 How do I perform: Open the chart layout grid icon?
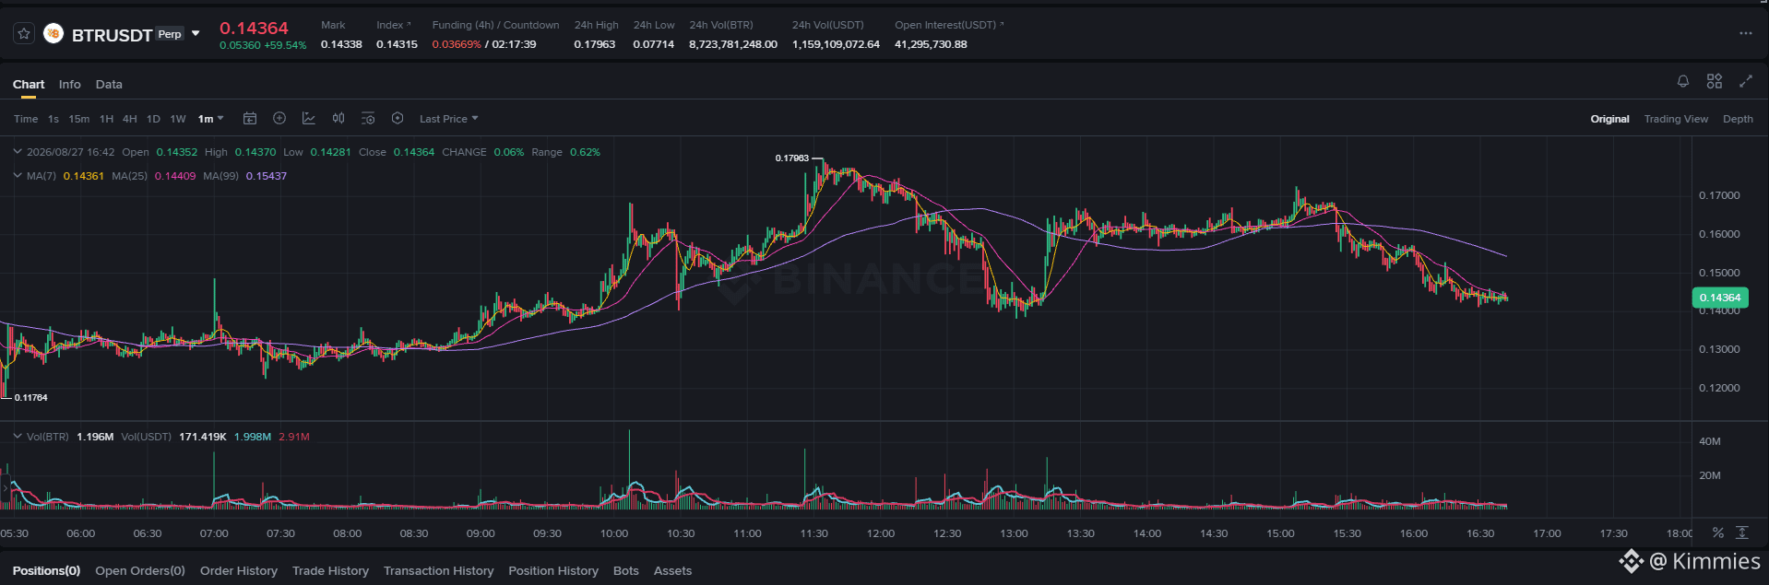point(1715,82)
